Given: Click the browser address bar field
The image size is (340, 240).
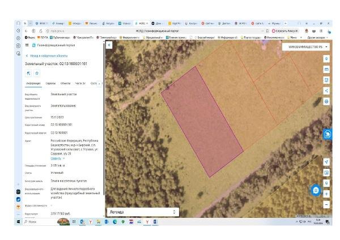Looking at the screenshot, I should point(157,31).
